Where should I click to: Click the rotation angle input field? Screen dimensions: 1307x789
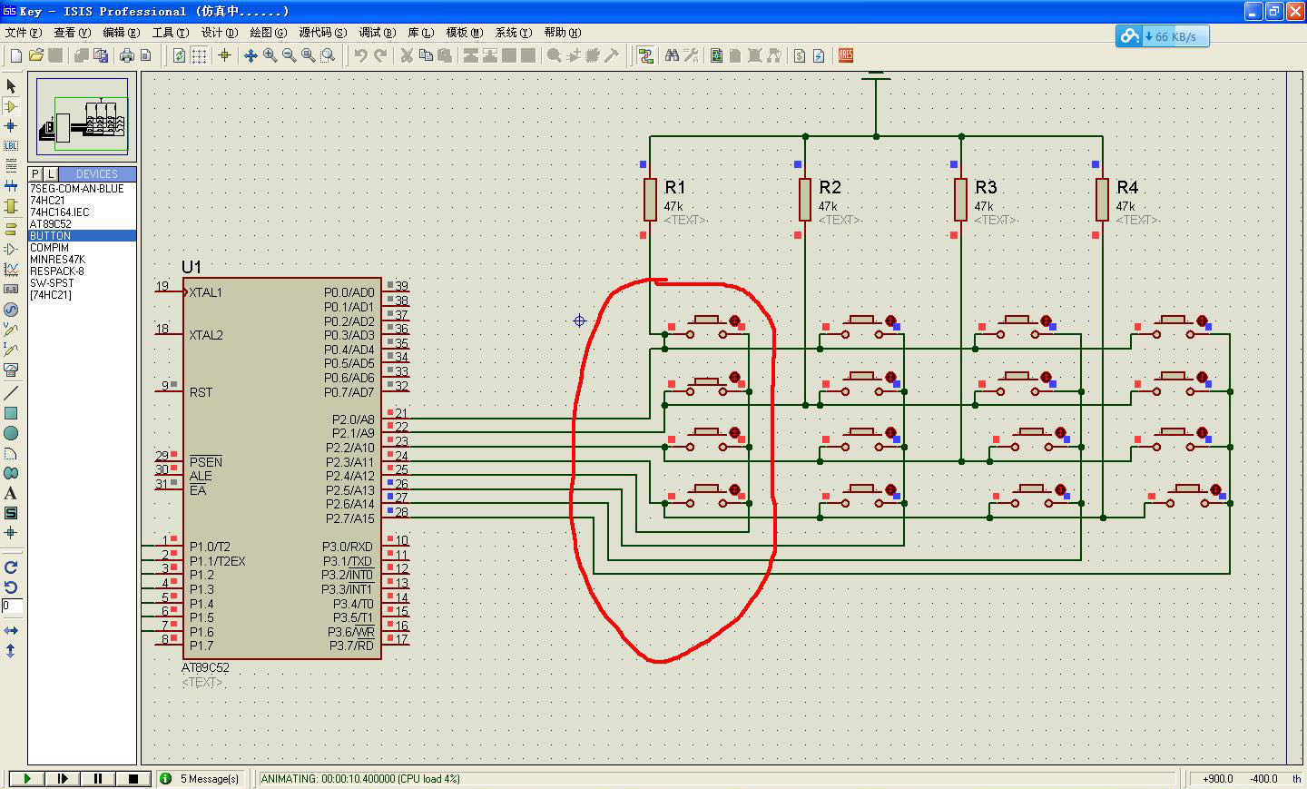pos(11,606)
